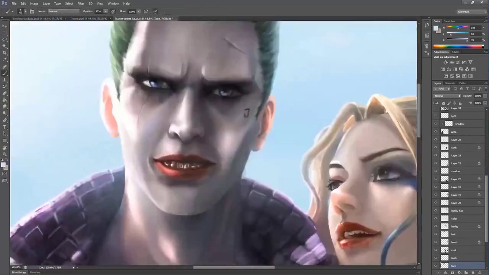This screenshot has height=275, width=489.
Task: Open the Timeline tab
Action: [x=35, y=272]
